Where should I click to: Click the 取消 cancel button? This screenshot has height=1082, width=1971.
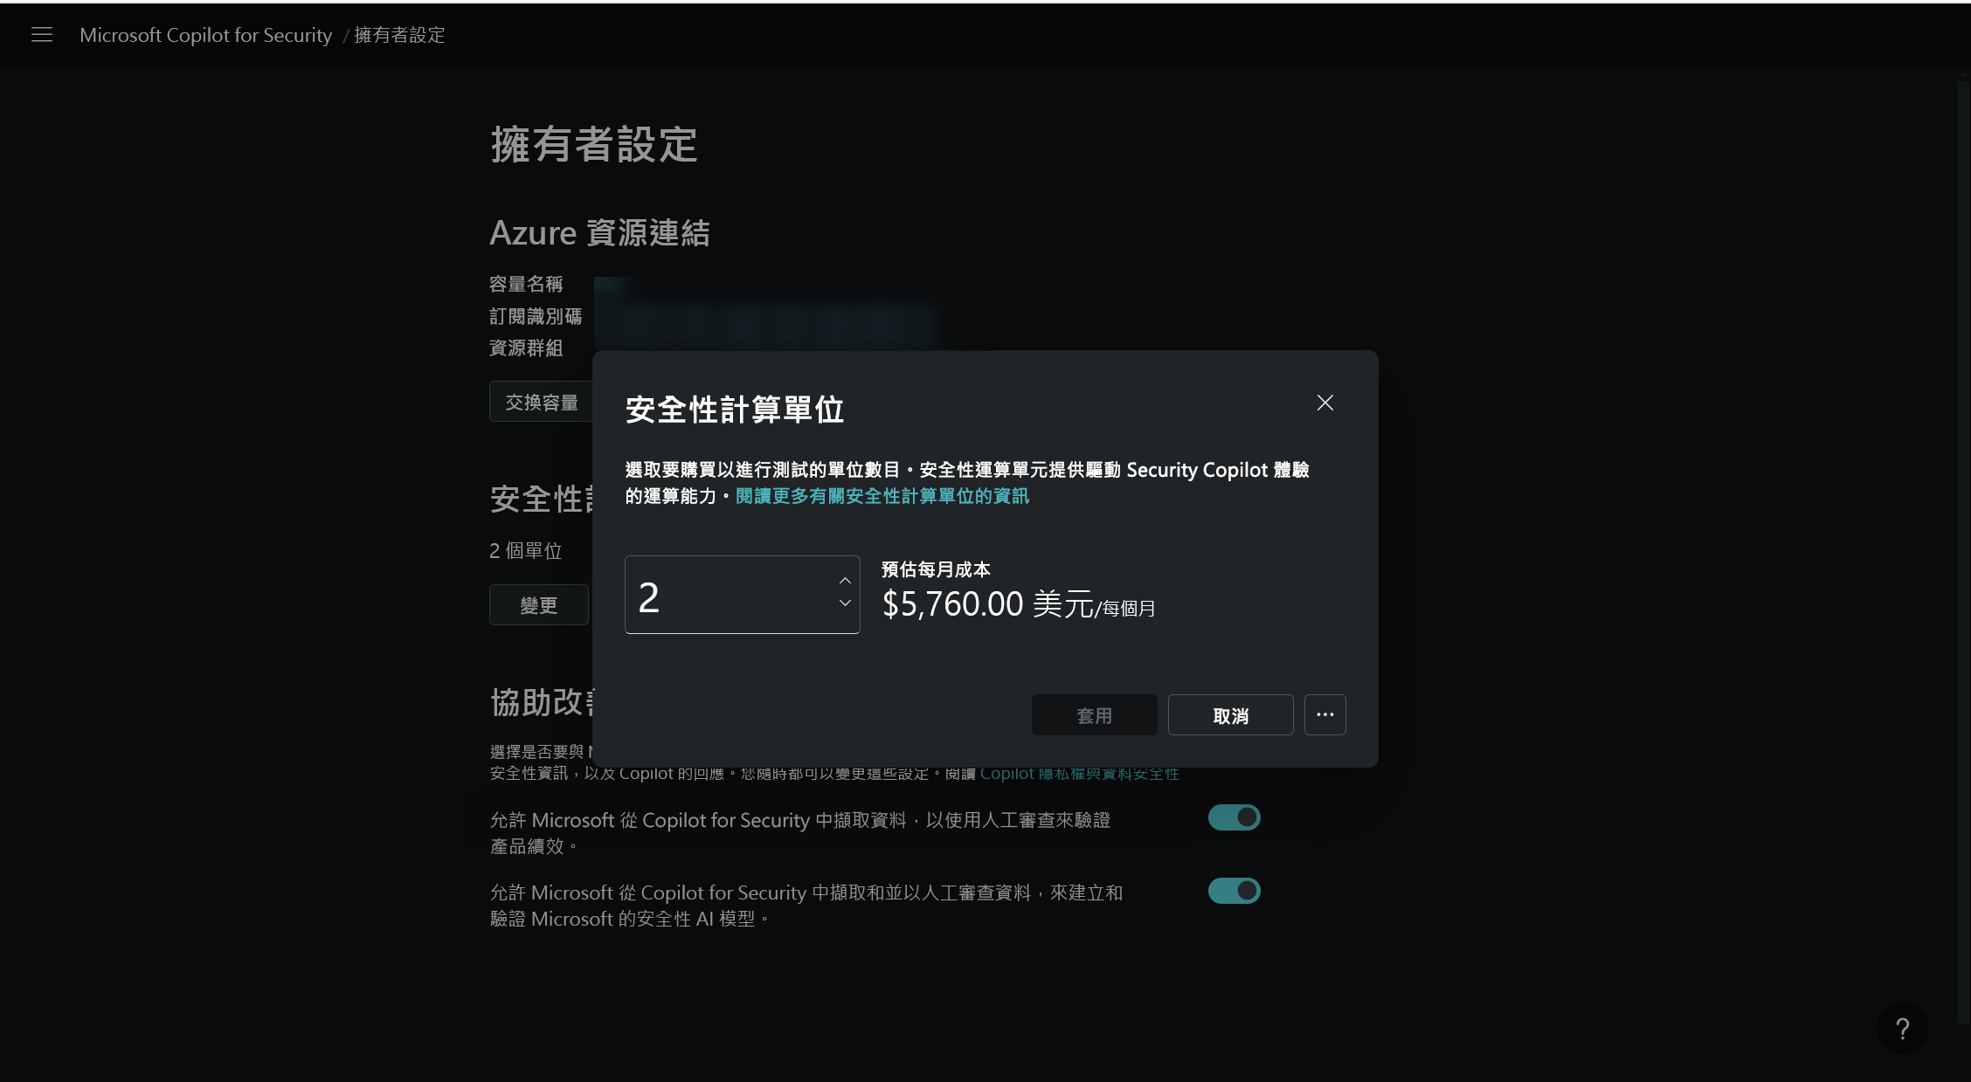point(1230,715)
